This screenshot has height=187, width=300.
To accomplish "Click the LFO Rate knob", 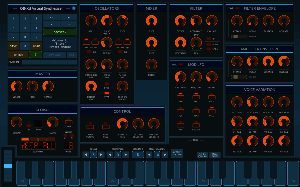I will [x=180, y=77].
